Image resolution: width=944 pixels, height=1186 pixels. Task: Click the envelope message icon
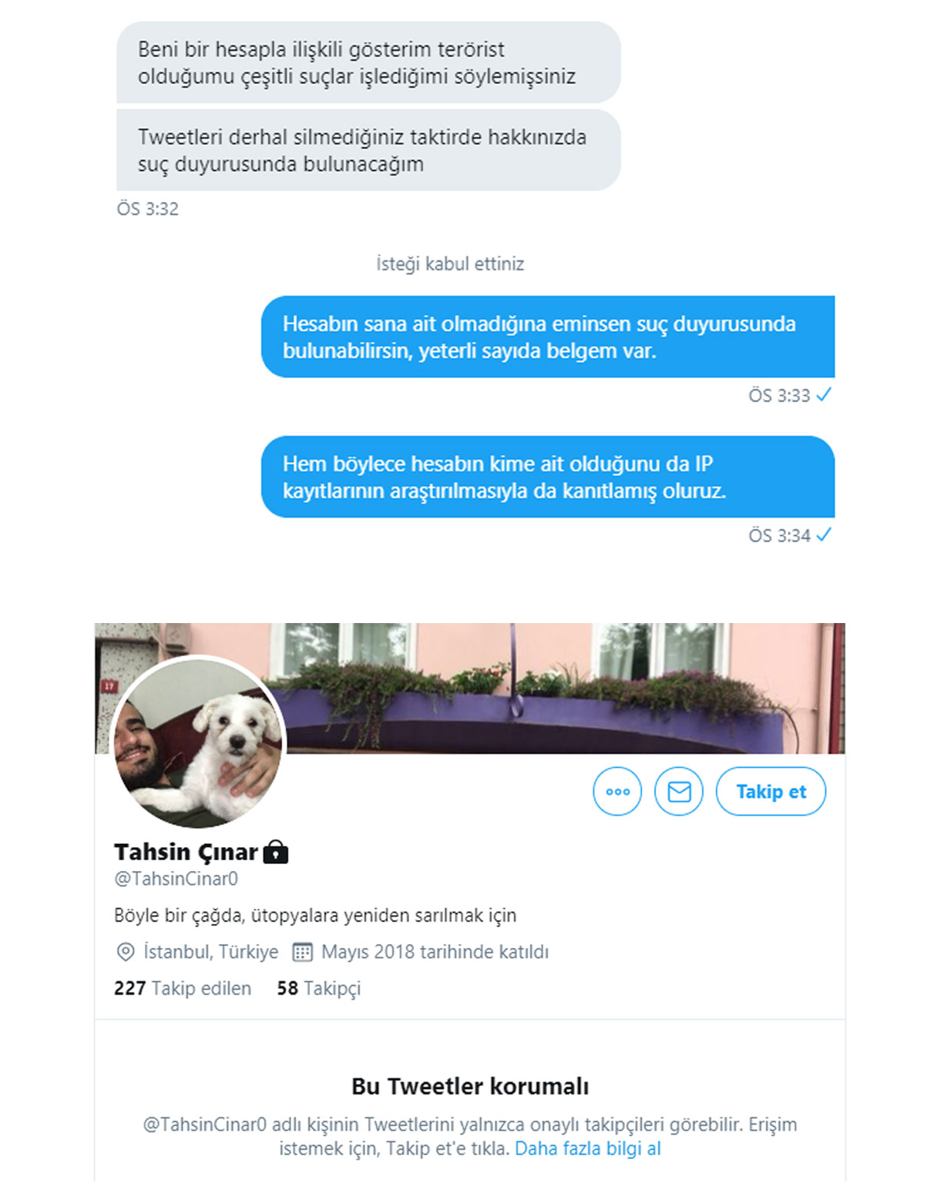(679, 791)
